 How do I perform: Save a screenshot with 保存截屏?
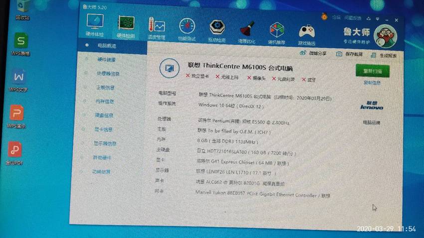[349, 54]
